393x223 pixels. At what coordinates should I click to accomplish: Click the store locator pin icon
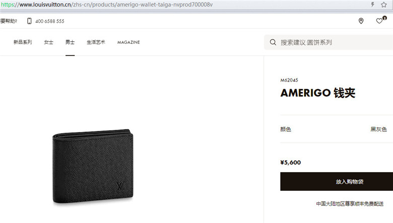coord(361,21)
